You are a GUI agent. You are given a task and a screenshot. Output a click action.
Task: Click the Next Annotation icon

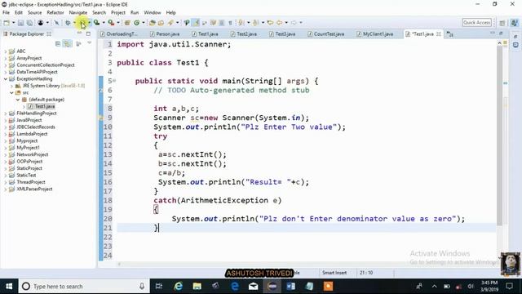241,23
